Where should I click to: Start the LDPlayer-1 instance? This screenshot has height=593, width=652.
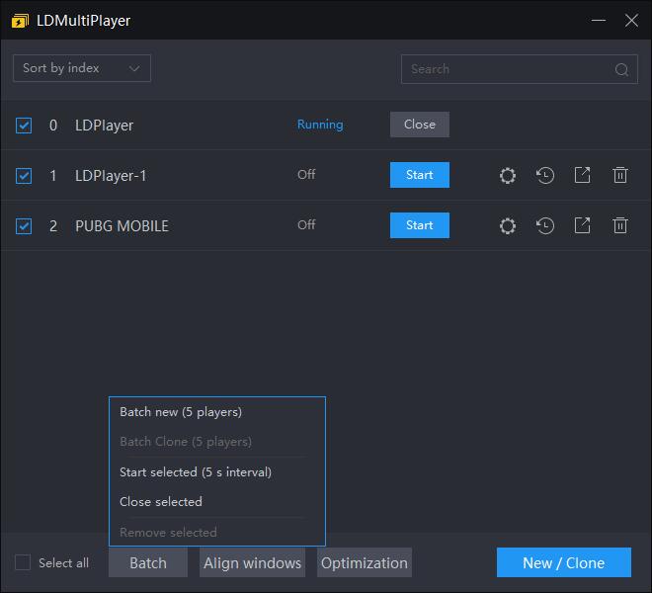(x=420, y=175)
